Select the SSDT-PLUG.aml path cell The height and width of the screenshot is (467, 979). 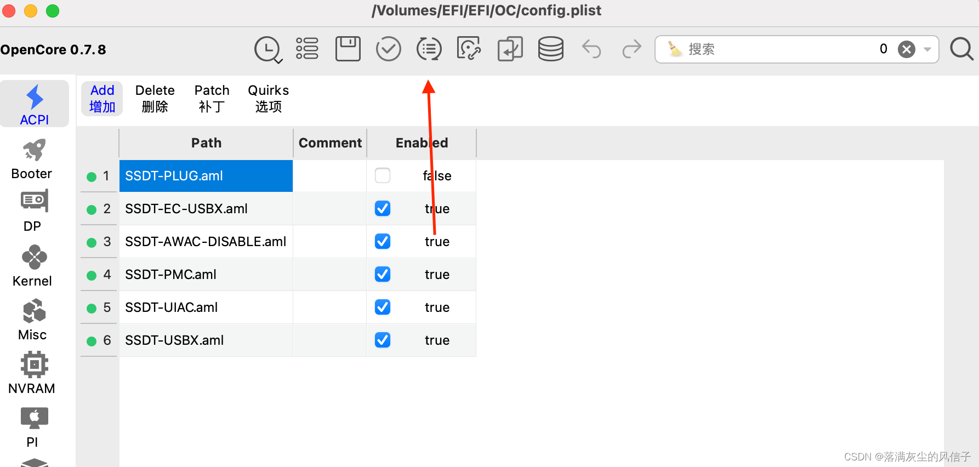click(x=206, y=176)
